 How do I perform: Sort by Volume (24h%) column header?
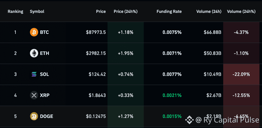click(x=241, y=12)
